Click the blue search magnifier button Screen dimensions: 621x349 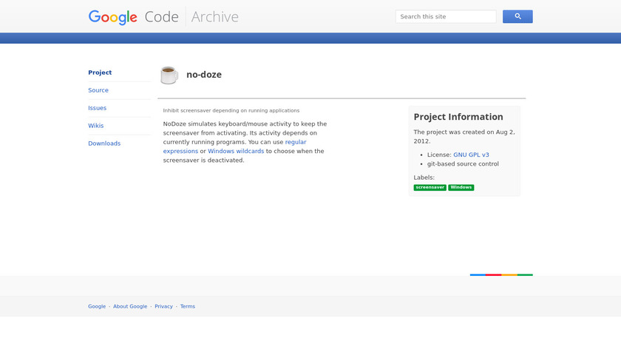pyautogui.click(x=517, y=16)
